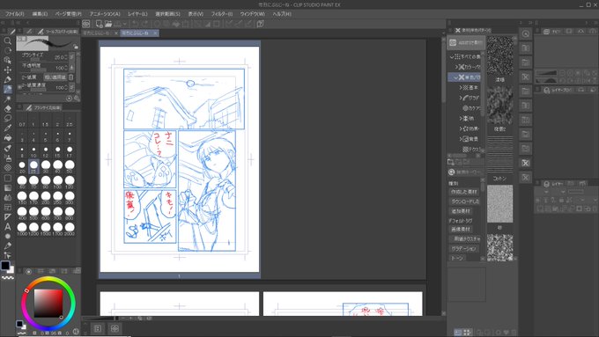This screenshot has height=337, width=599.
Task: Select brush size 100 preset
Action: [x=57, y=180]
